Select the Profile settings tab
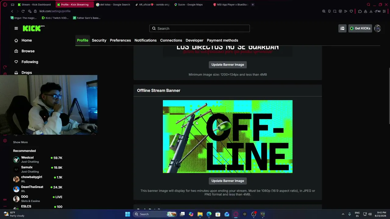Image resolution: width=390 pixels, height=219 pixels. click(83, 40)
